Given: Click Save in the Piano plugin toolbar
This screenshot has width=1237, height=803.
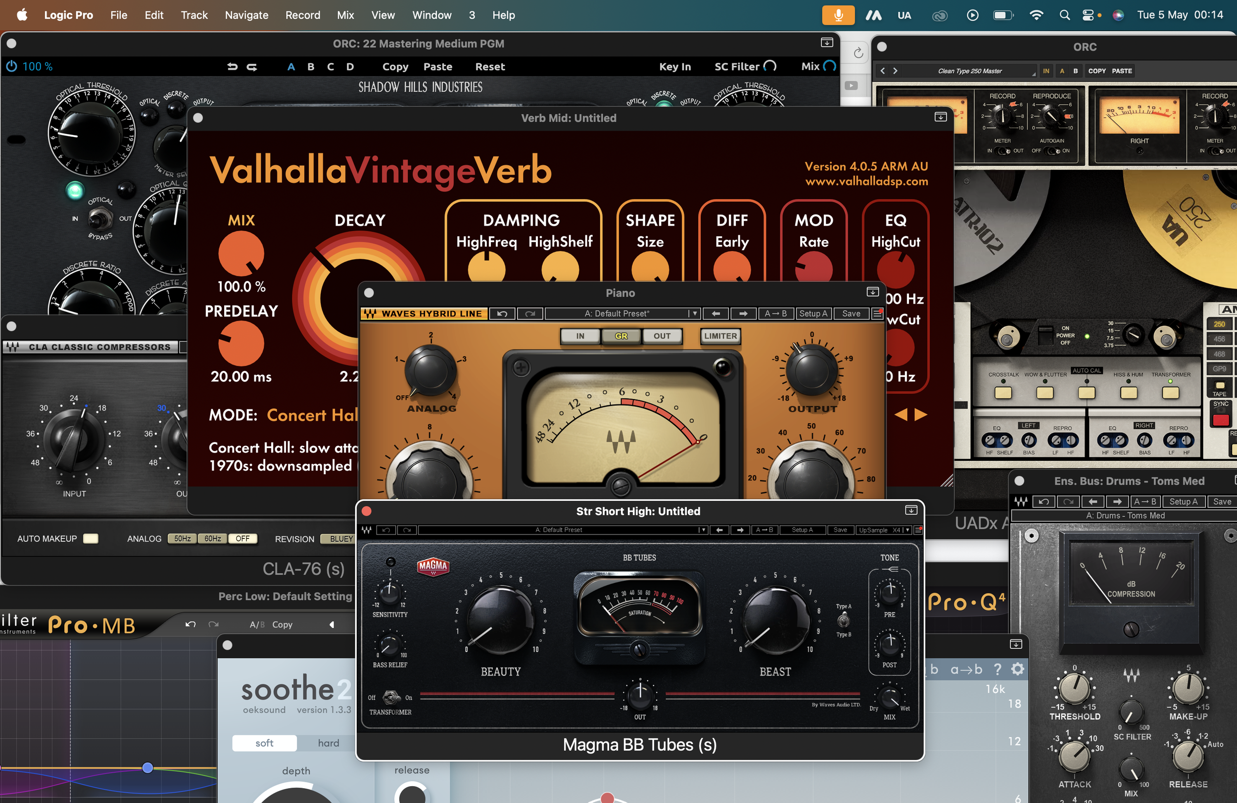Looking at the screenshot, I should [x=852, y=313].
